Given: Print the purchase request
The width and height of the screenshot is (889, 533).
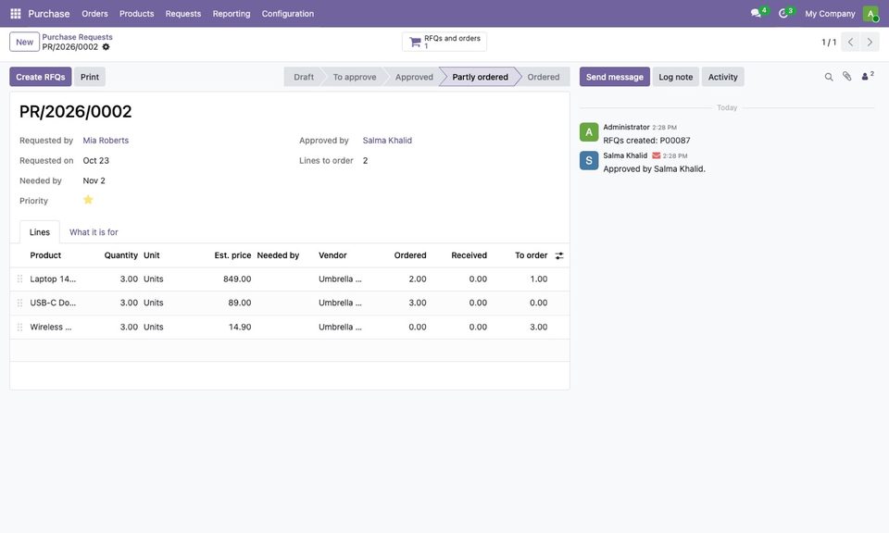Looking at the screenshot, I should (90, 77).
